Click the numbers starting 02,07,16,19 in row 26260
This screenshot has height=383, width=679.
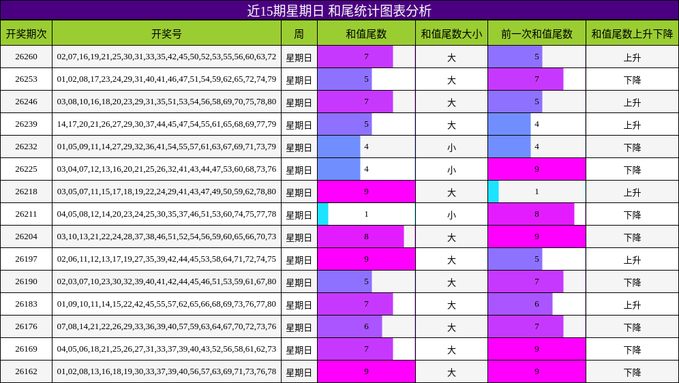click(167, 57)
